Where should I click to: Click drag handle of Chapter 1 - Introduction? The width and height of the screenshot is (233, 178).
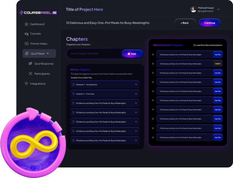click(x=73, y=85)
